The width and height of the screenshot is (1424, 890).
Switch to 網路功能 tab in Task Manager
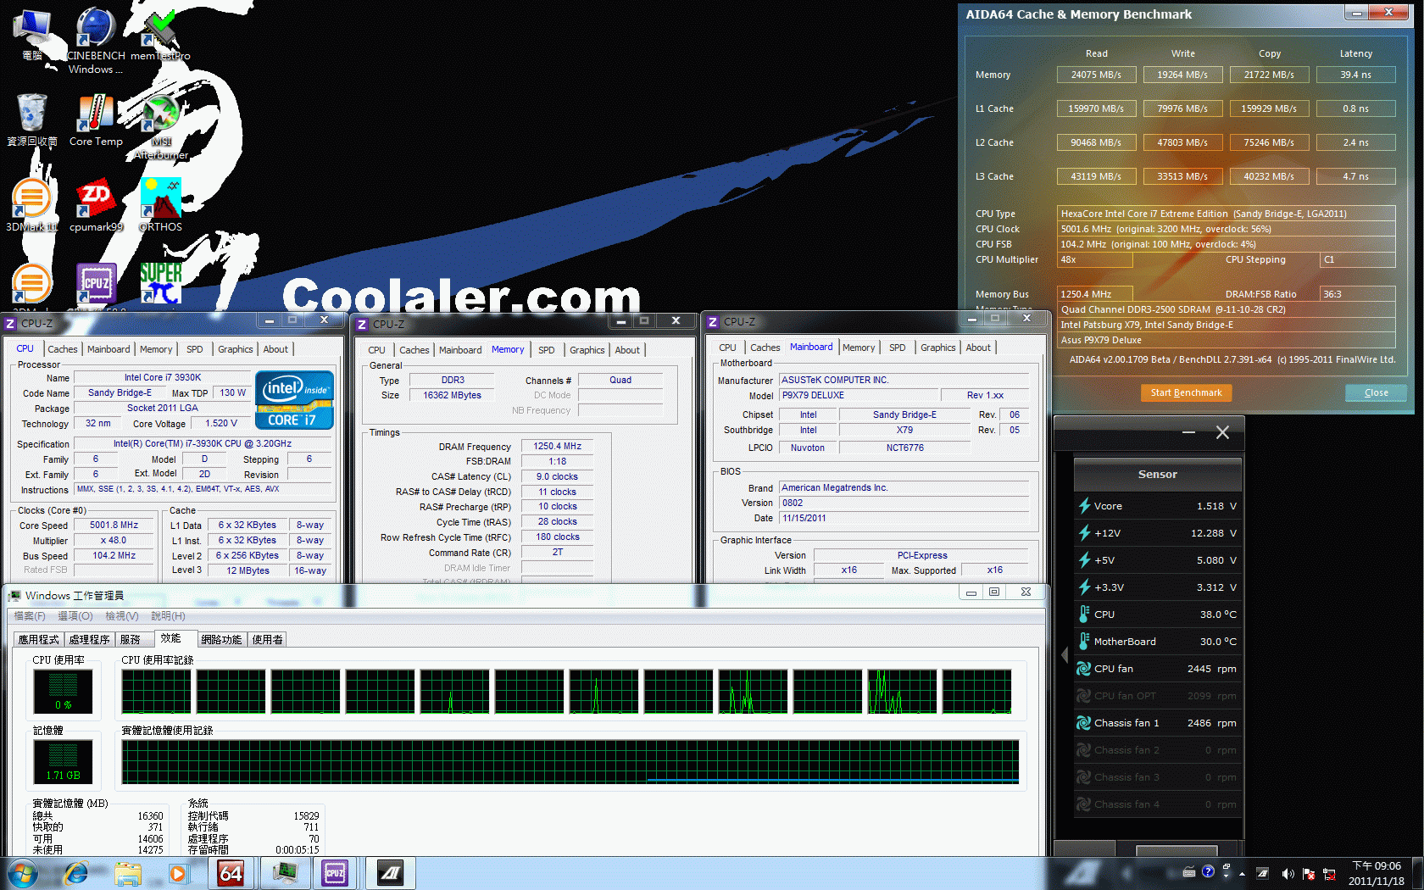221,639
